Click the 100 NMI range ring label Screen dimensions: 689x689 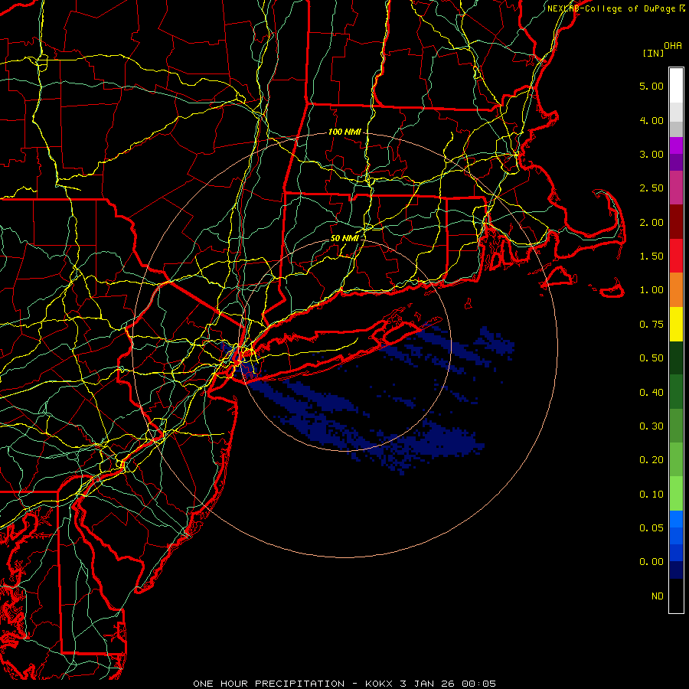pyautogui.click(x=344, y=132)
